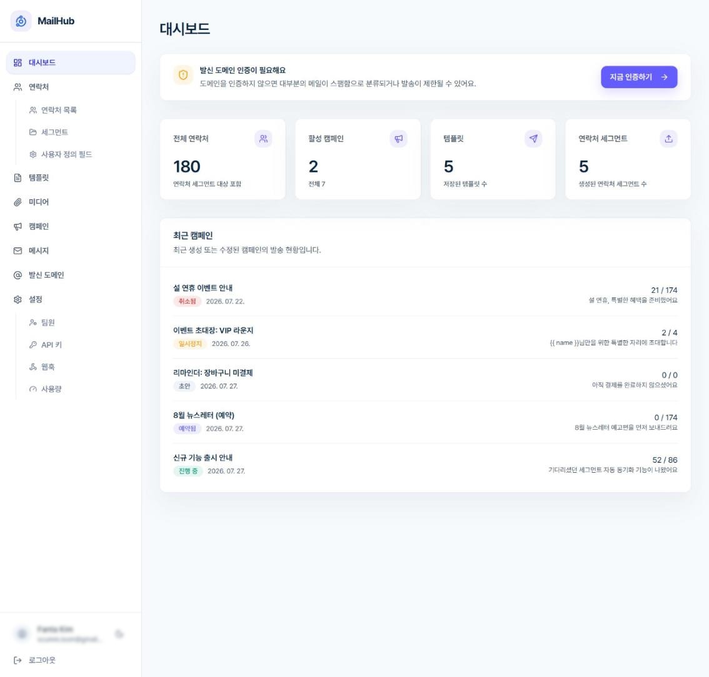Click the shield warning icon in the banner

point(183,75)
